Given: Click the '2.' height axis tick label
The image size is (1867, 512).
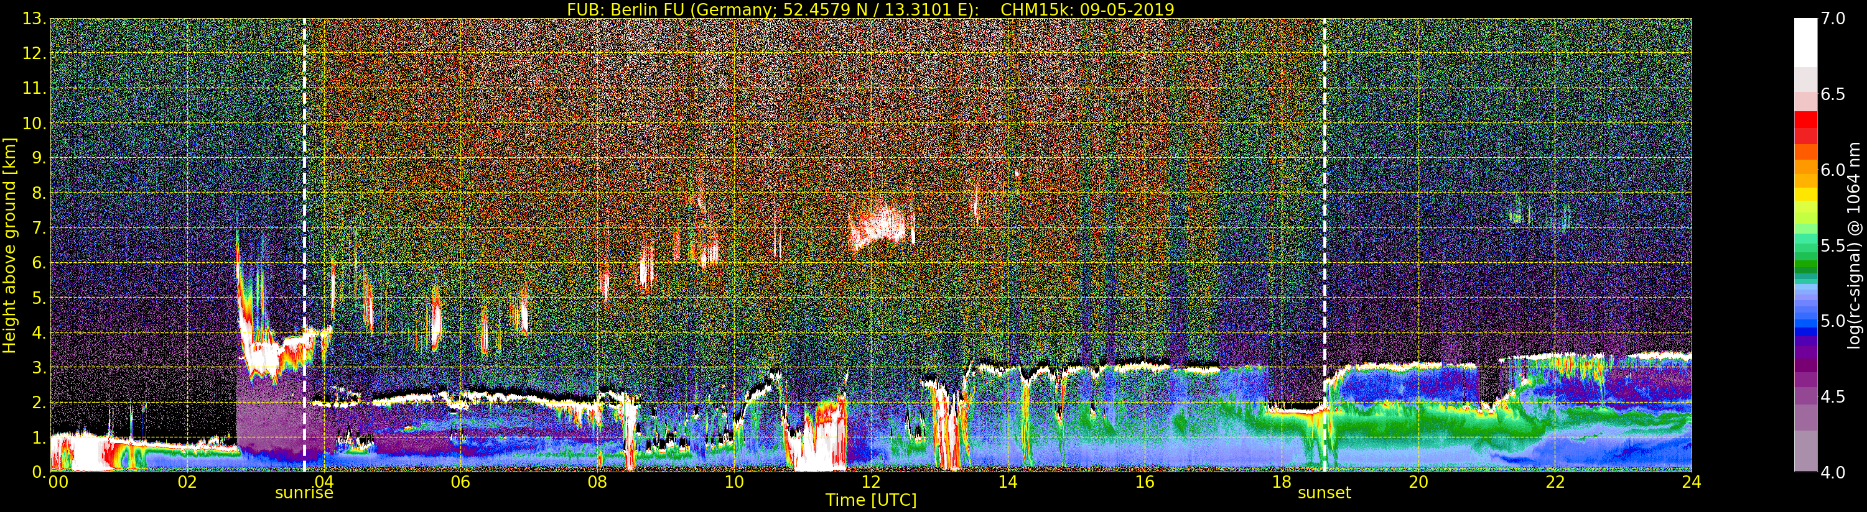Looking at the screenshot, I should click(x=39, y=403).
